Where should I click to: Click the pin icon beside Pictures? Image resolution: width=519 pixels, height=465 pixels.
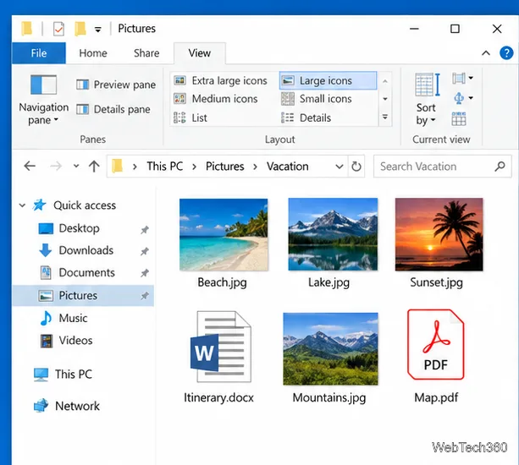(144, 296)
